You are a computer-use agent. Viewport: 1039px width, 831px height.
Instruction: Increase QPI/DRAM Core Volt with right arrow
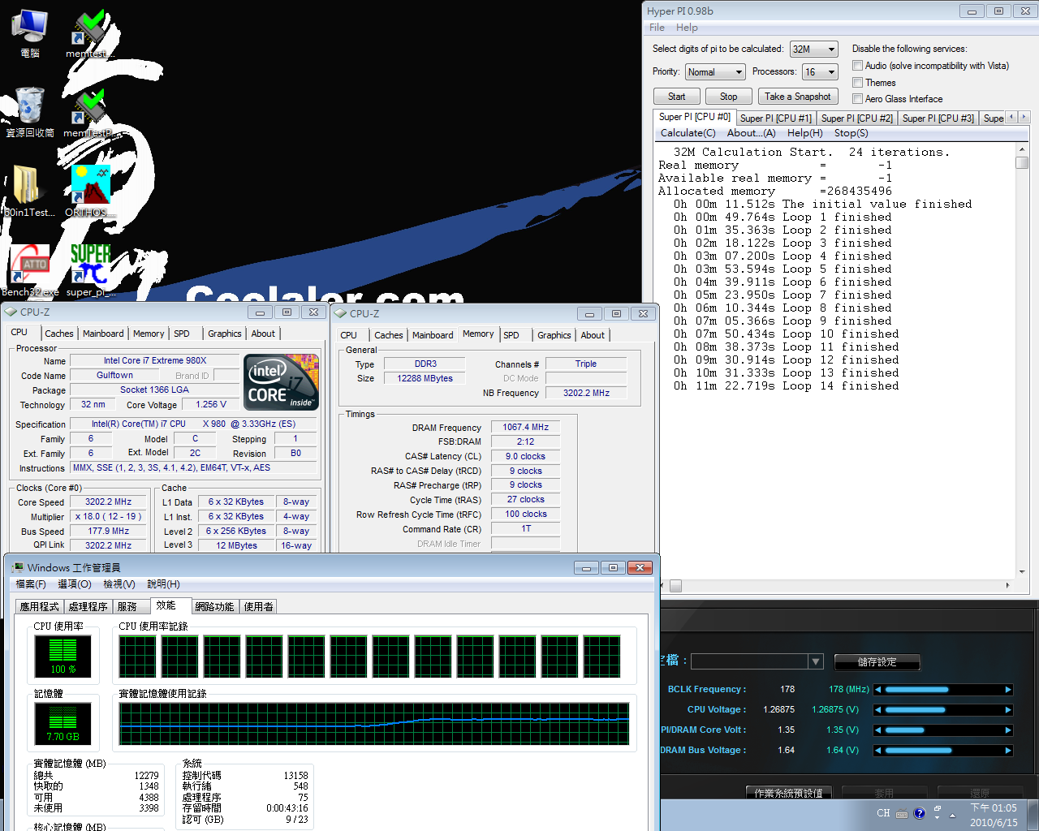[1008, 730]
